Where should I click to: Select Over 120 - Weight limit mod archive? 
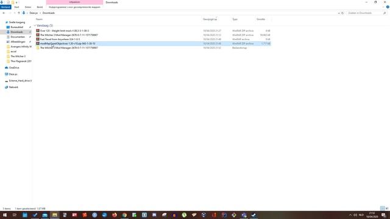click(153, 31)
